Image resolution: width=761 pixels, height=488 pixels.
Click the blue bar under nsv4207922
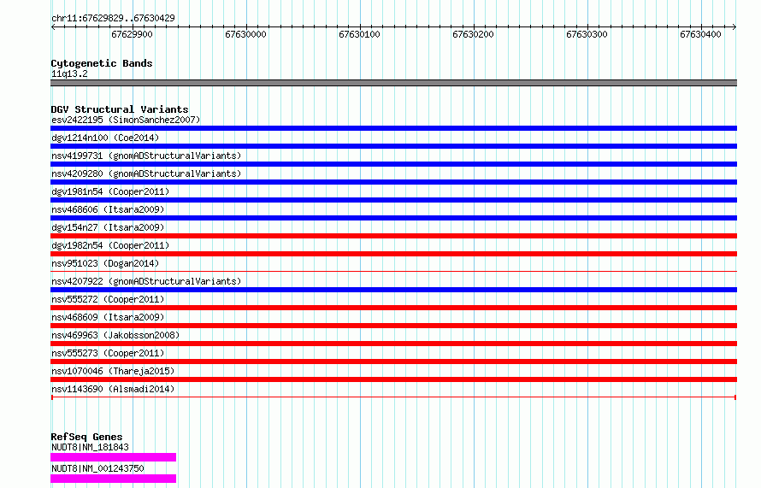[393, 290]
